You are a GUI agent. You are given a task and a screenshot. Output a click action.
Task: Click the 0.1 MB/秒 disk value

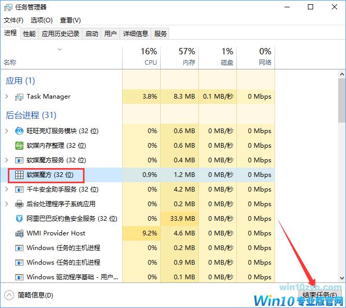(x=218, y=97)
